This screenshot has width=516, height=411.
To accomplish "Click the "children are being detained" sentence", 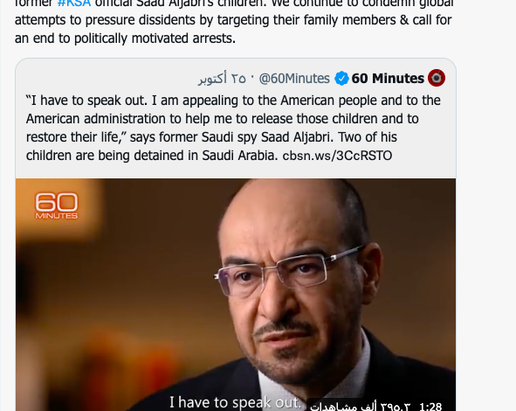I will pyautogui.click(x=152, y=156).
